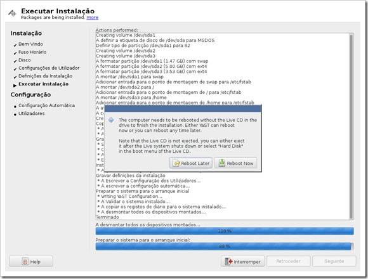Click the checkmark beside Definições da Instalação
Screen dimensions: 368x279
pos(15,77)
